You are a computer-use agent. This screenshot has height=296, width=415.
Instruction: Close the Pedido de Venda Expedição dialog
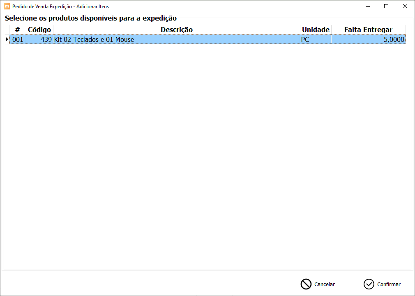405,7
